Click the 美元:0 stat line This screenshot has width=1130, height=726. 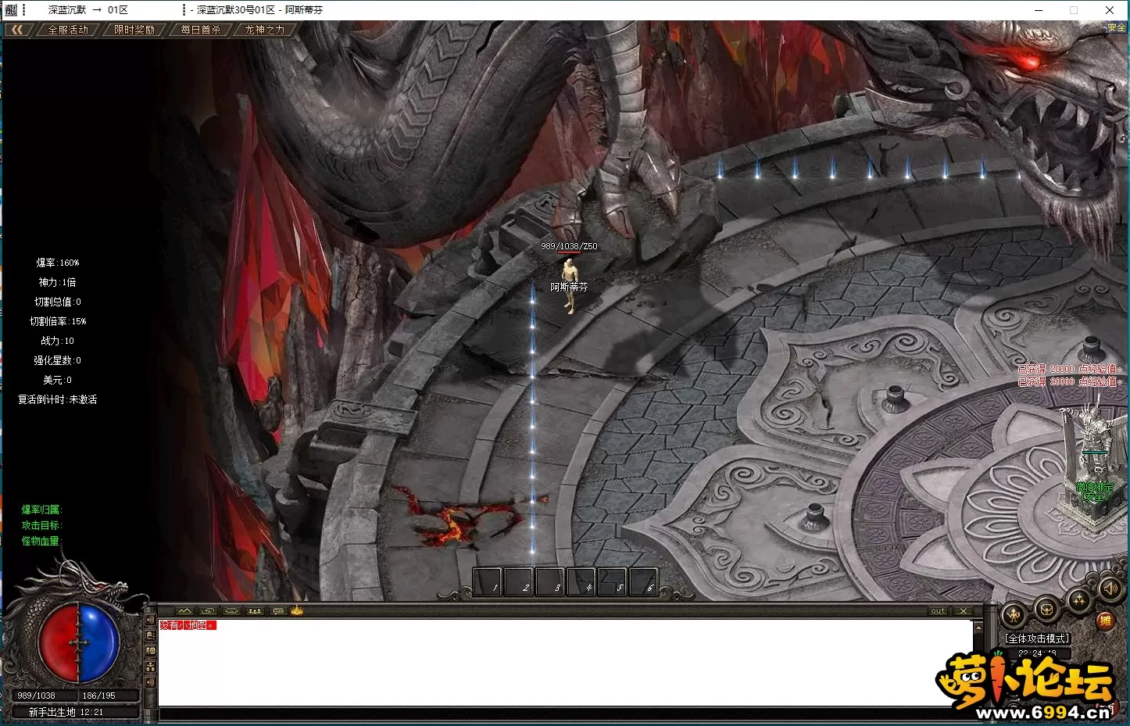tap(58, 380)
